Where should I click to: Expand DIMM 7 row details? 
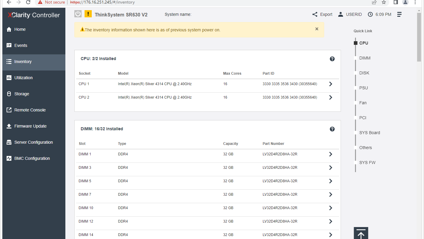click(331, 194)
